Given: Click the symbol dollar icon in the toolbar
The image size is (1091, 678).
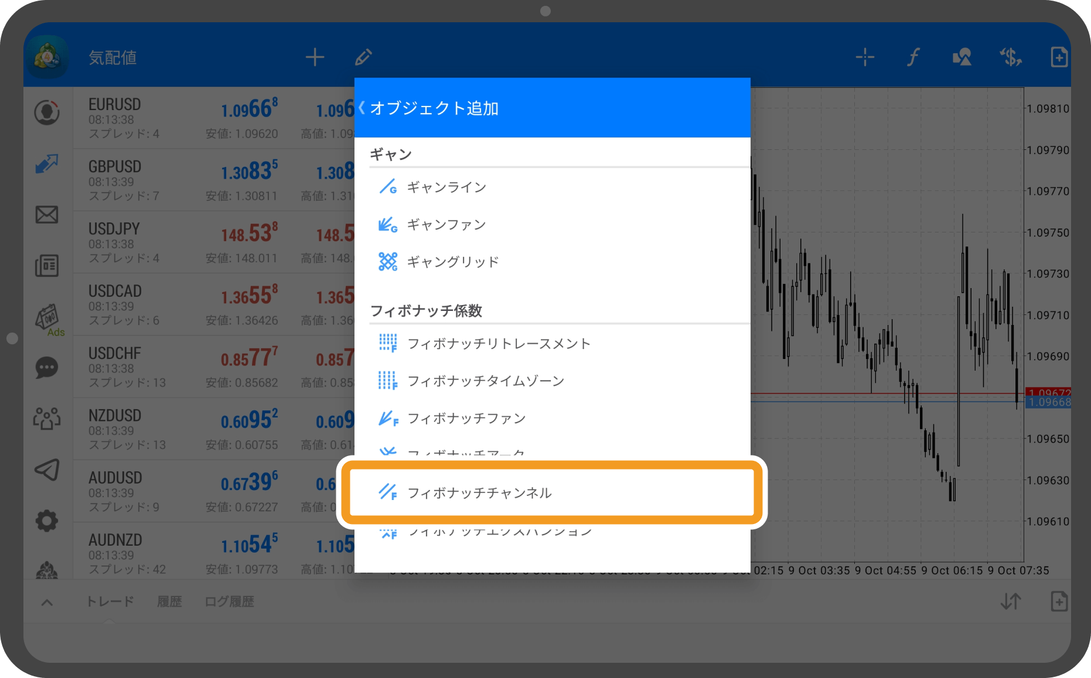Looking at the screenshot, I should point(1010,57).
